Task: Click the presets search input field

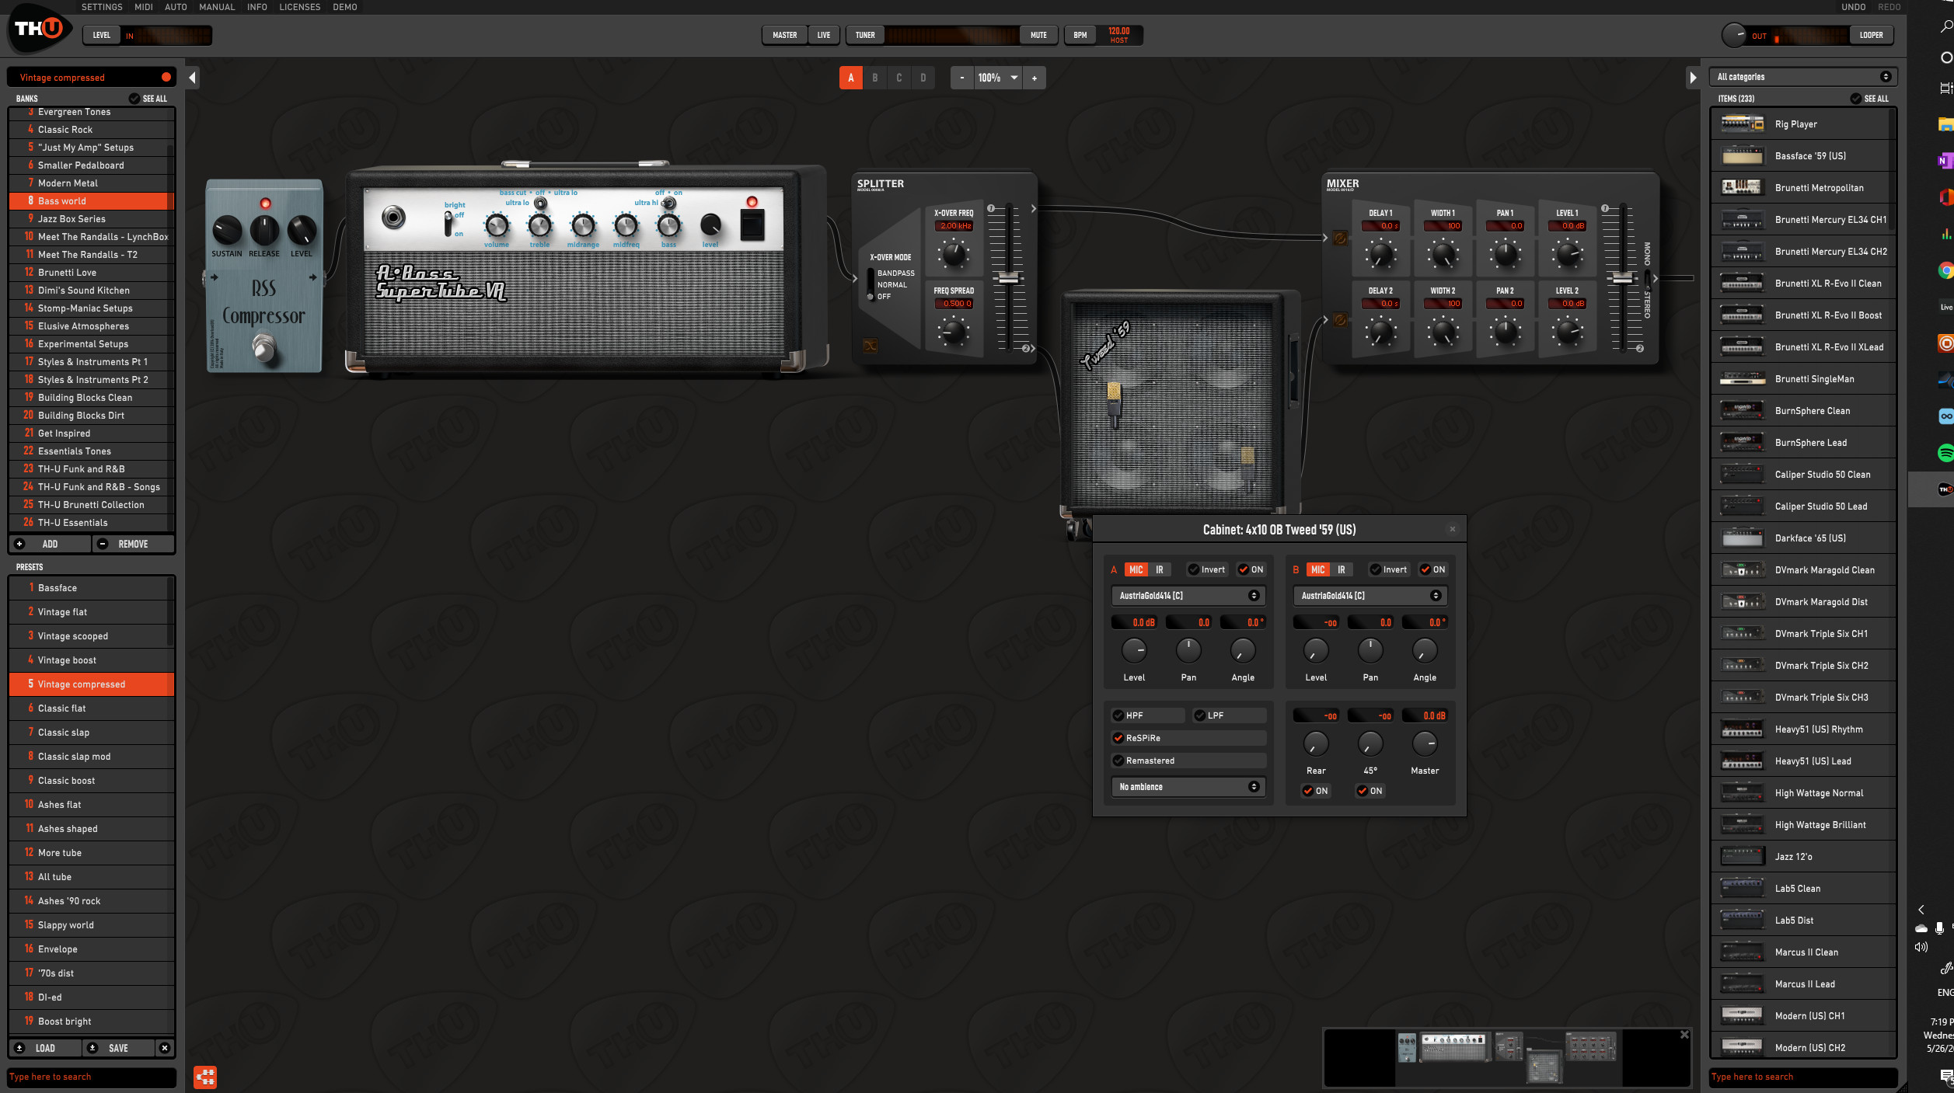Action: click(92, 1077)
